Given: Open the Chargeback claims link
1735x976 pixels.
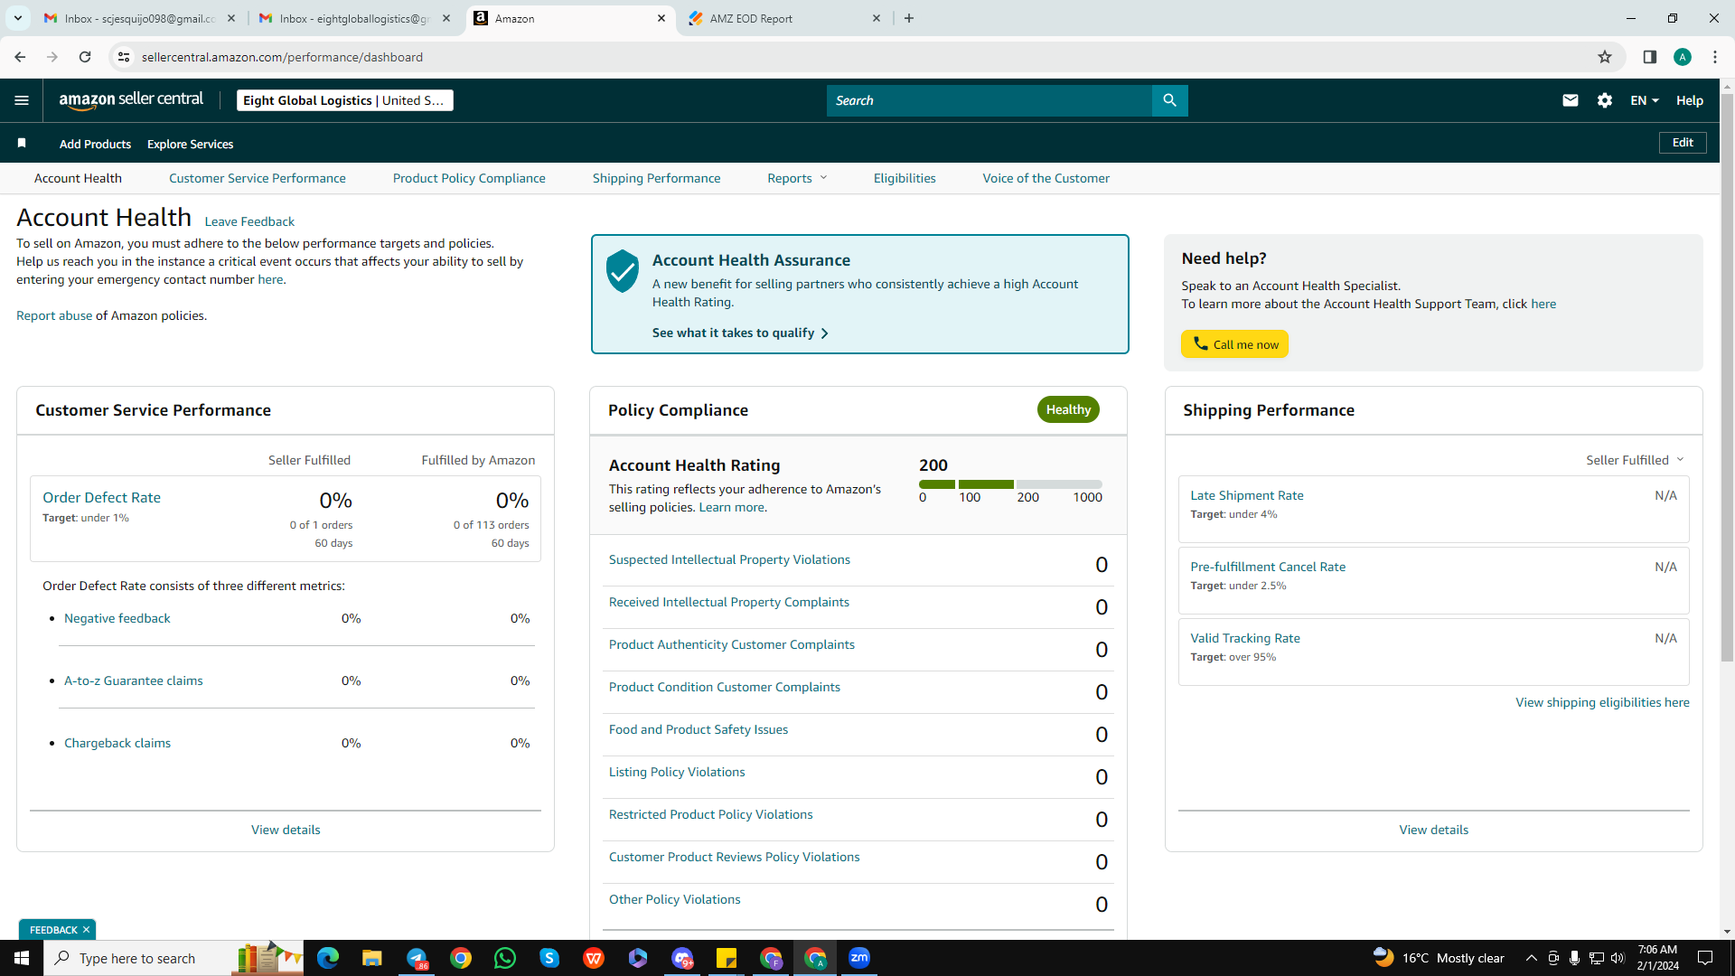Looking at the screenshot, I should [117, 743].
